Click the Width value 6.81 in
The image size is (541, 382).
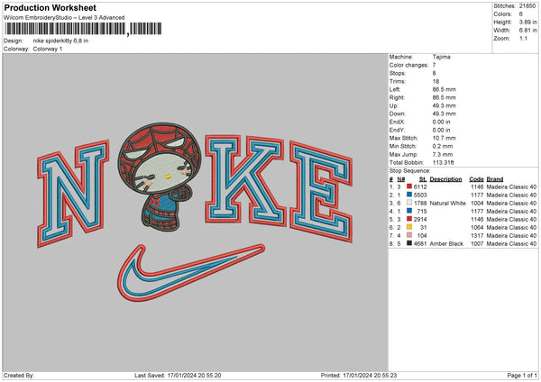[527, 31]
